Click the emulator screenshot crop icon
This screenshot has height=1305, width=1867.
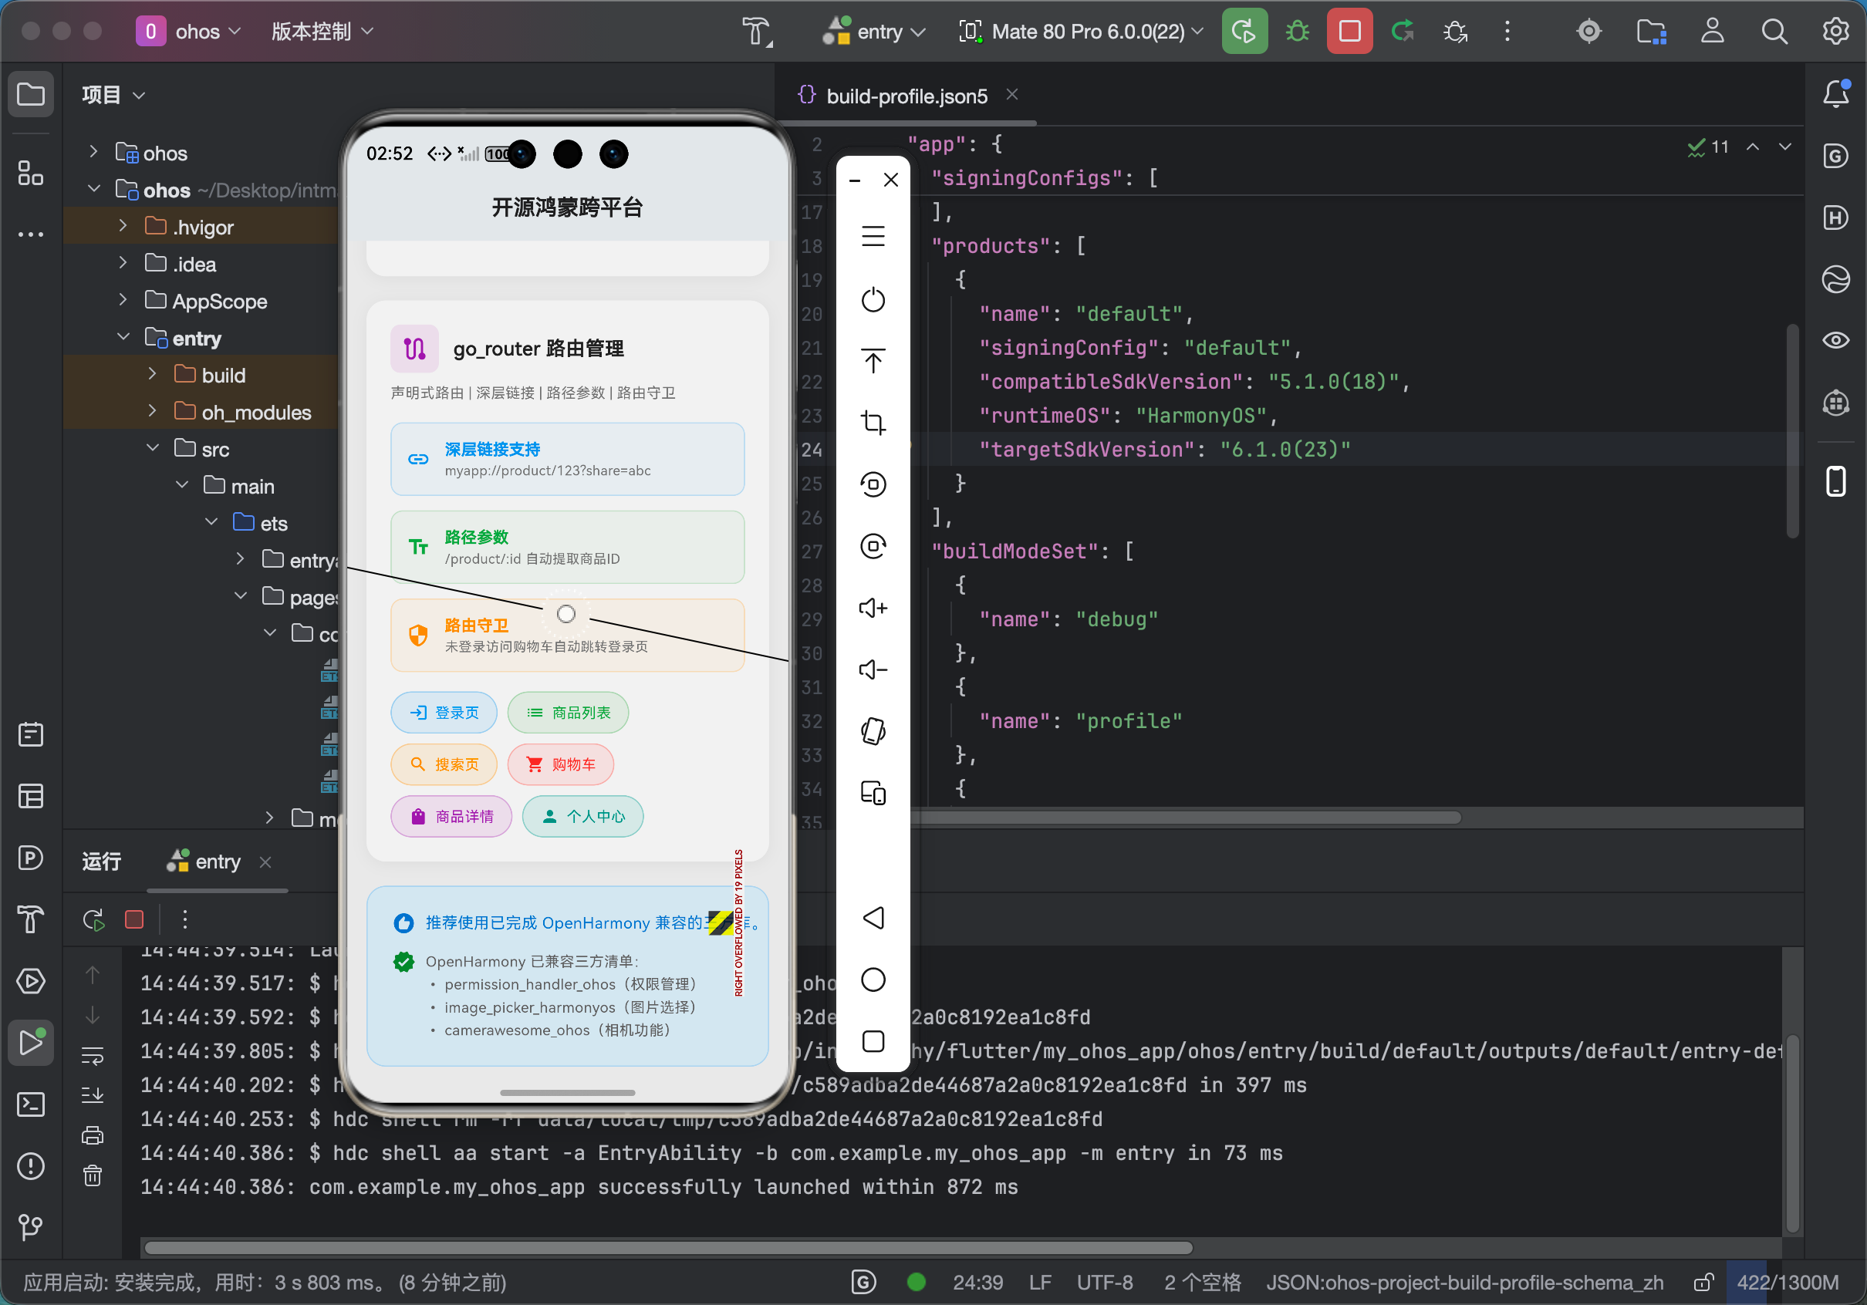873,422
